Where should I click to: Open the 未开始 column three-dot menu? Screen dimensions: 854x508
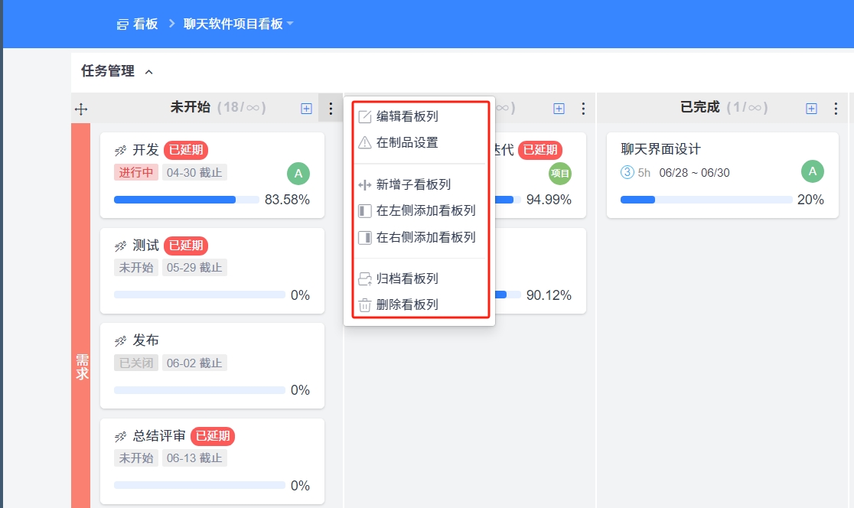331,109
